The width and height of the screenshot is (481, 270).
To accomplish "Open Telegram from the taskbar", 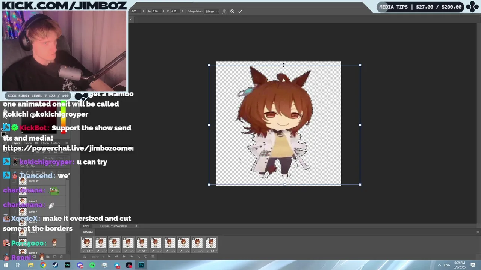I will coord(117,265).
